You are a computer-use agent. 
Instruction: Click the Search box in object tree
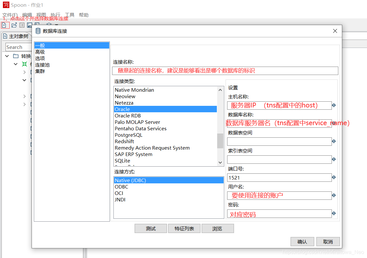click(x=19, y=47)
